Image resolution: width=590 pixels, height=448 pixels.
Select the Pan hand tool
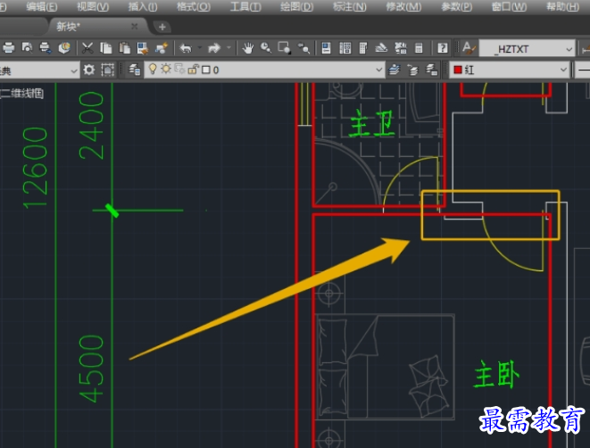click(x=247, y=48)
